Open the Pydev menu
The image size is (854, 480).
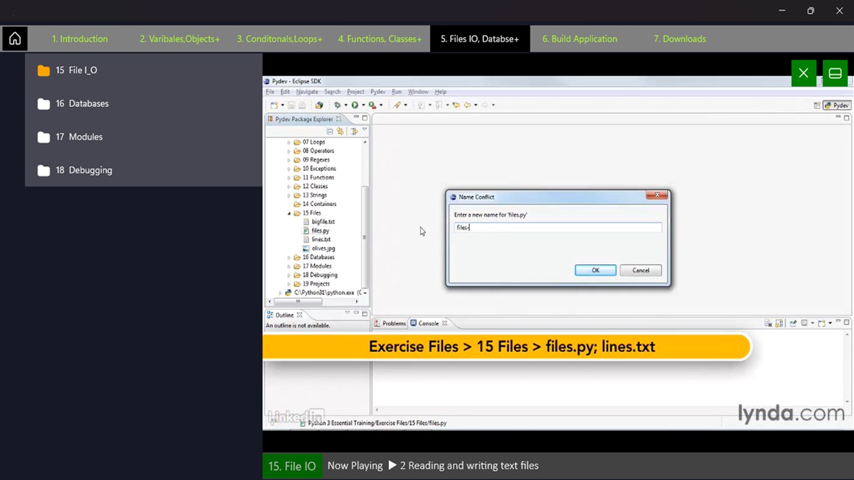378,91
